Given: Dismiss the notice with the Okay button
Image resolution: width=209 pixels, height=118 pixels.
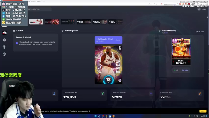Looking at the screenshot, I should click(x=203, y=111).
